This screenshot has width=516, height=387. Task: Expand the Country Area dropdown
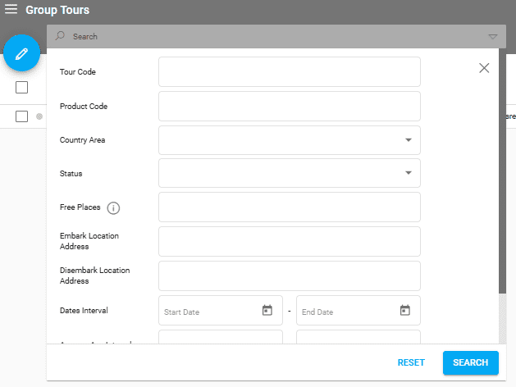408,140
